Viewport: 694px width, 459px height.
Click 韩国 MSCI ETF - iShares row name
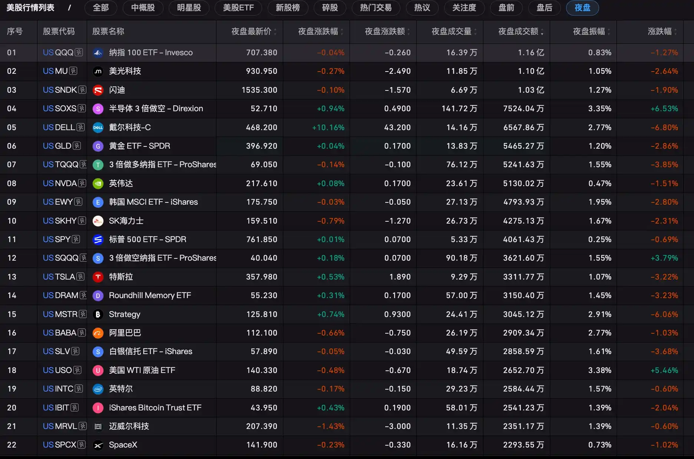coord(153,202)
